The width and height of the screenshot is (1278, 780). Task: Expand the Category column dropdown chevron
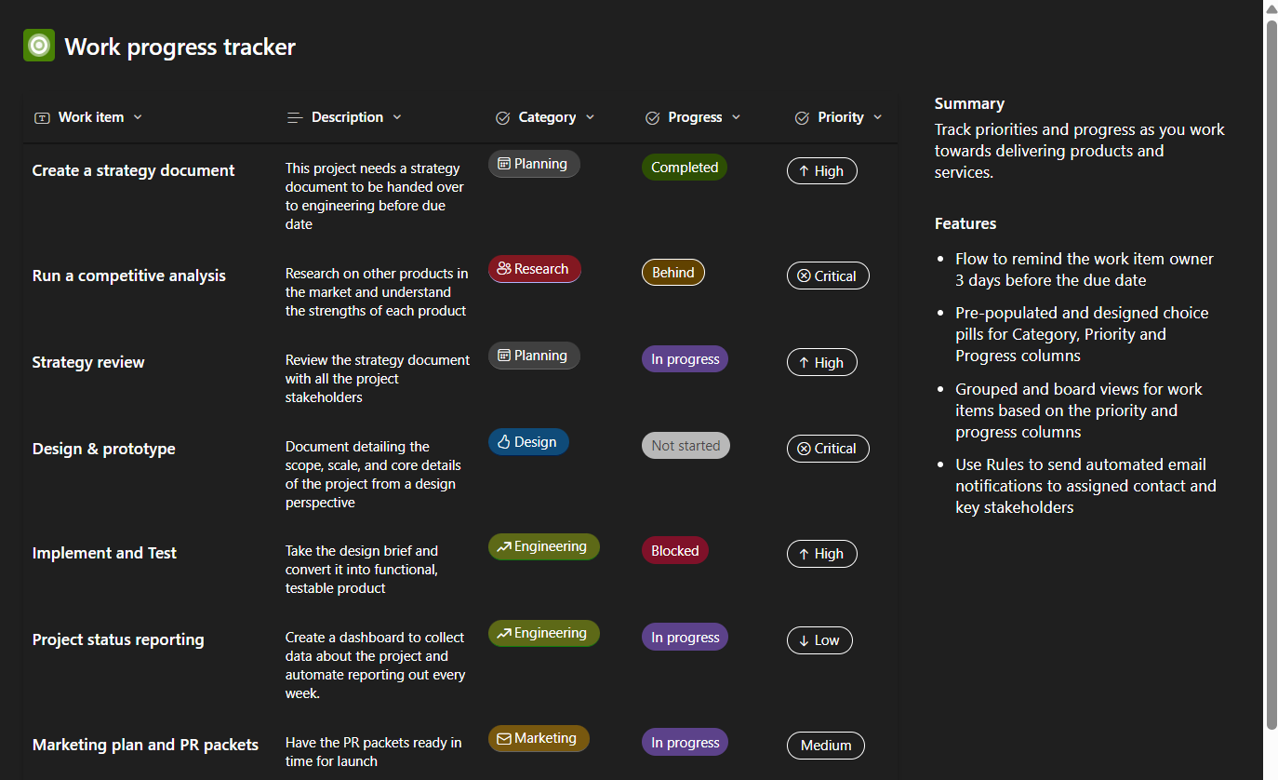tap(590, 117)
